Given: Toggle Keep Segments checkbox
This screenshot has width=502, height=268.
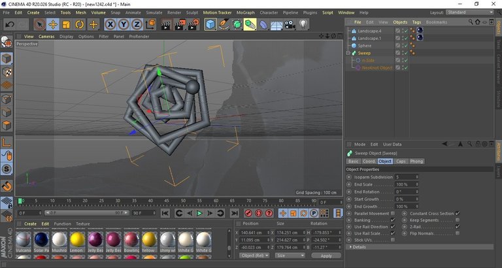Looking at the screenshot, I should coord(458,220).
